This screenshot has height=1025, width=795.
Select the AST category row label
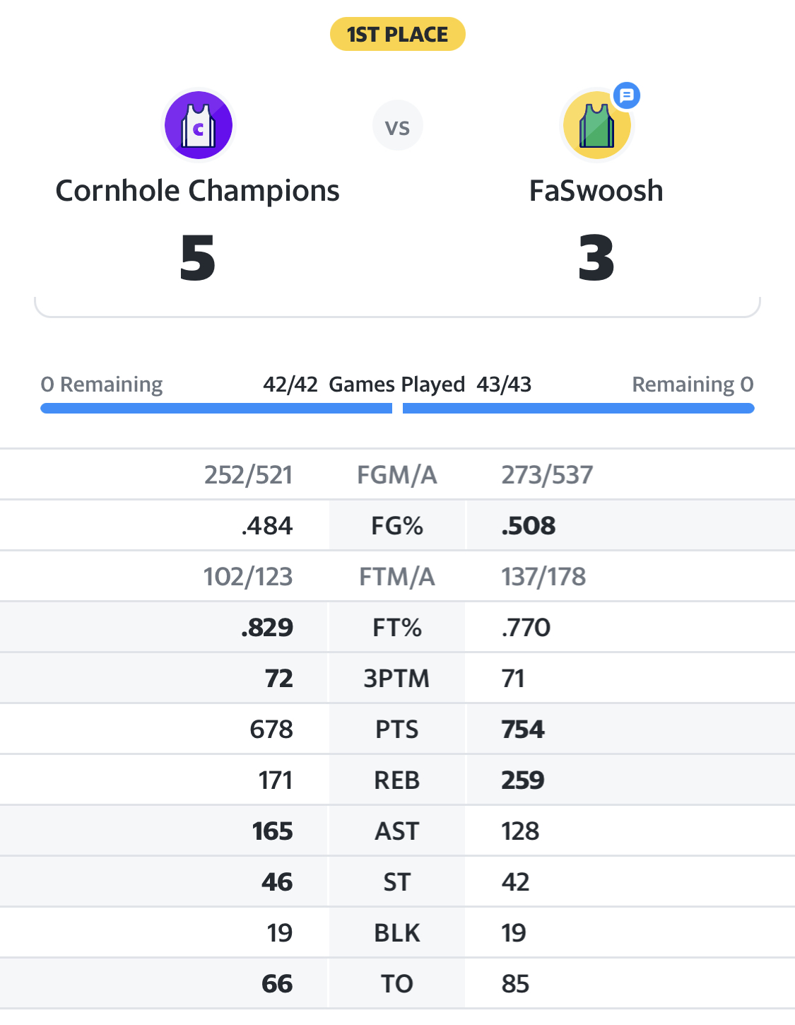(397, 831)
